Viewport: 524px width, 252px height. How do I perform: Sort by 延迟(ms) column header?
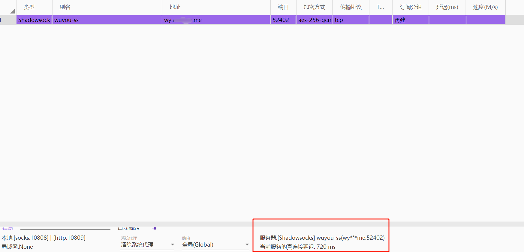pyautogui.click(x=447, y=7)
